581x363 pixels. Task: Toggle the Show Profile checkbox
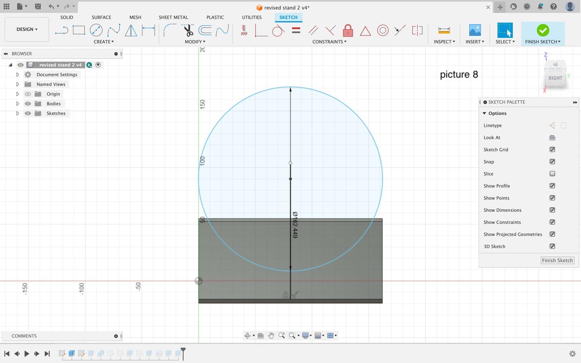pyautogui.click(x=552, y=186)
